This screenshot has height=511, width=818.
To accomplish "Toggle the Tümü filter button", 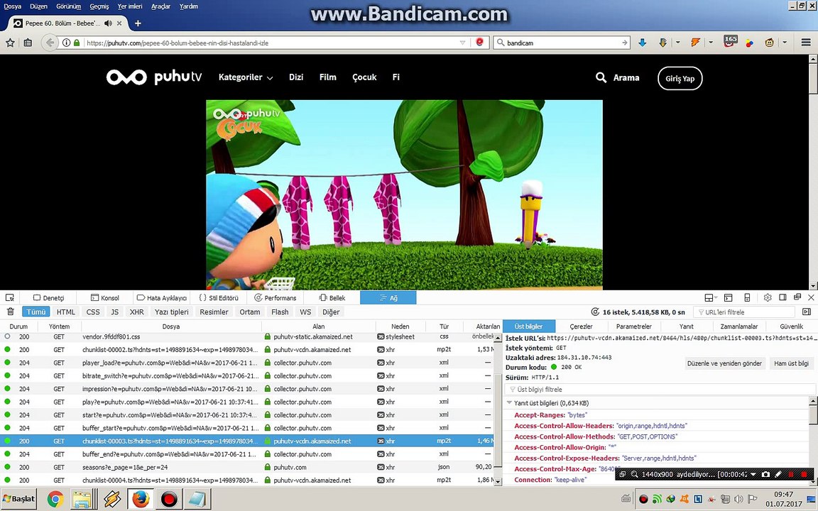I will (x=36, y=312).
